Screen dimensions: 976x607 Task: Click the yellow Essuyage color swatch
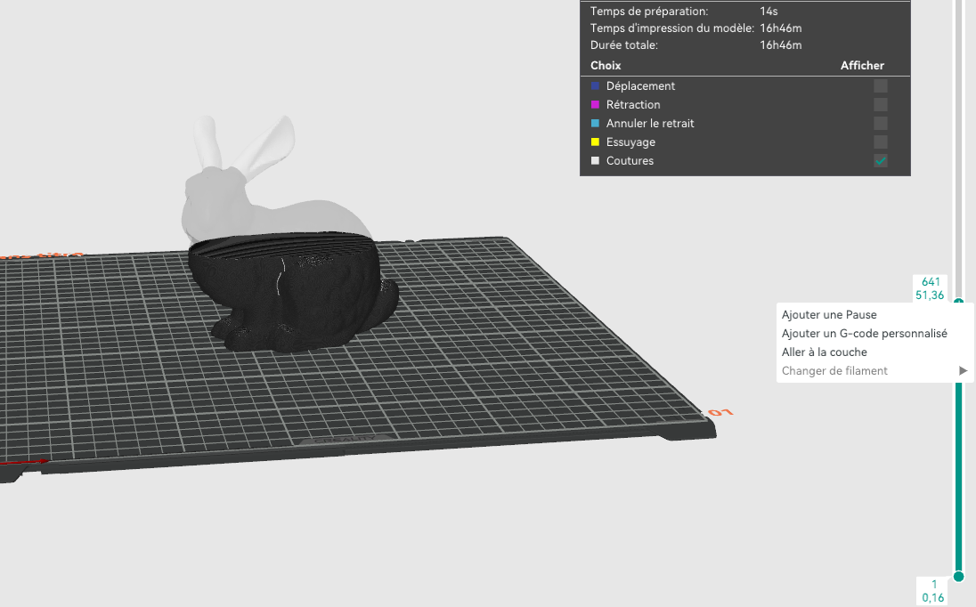595,142
